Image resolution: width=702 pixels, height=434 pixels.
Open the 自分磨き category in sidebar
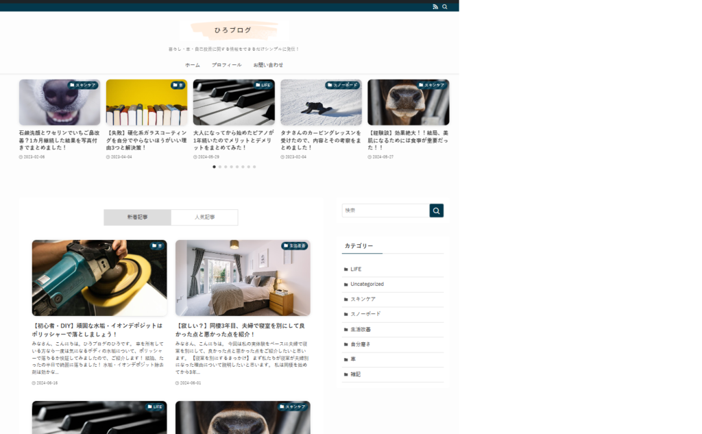(360, 344)
